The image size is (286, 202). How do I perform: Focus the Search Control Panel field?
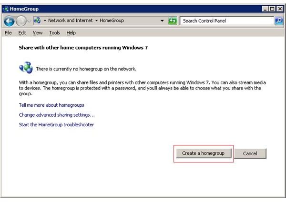226,21
